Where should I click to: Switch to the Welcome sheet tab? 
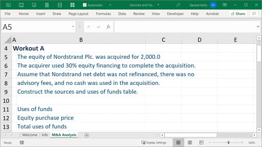pyautogui.click(x=30, y=135)
